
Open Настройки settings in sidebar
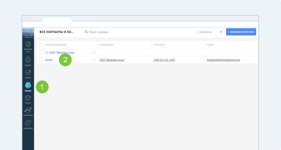pyautogui.click(x=28, y=123)
